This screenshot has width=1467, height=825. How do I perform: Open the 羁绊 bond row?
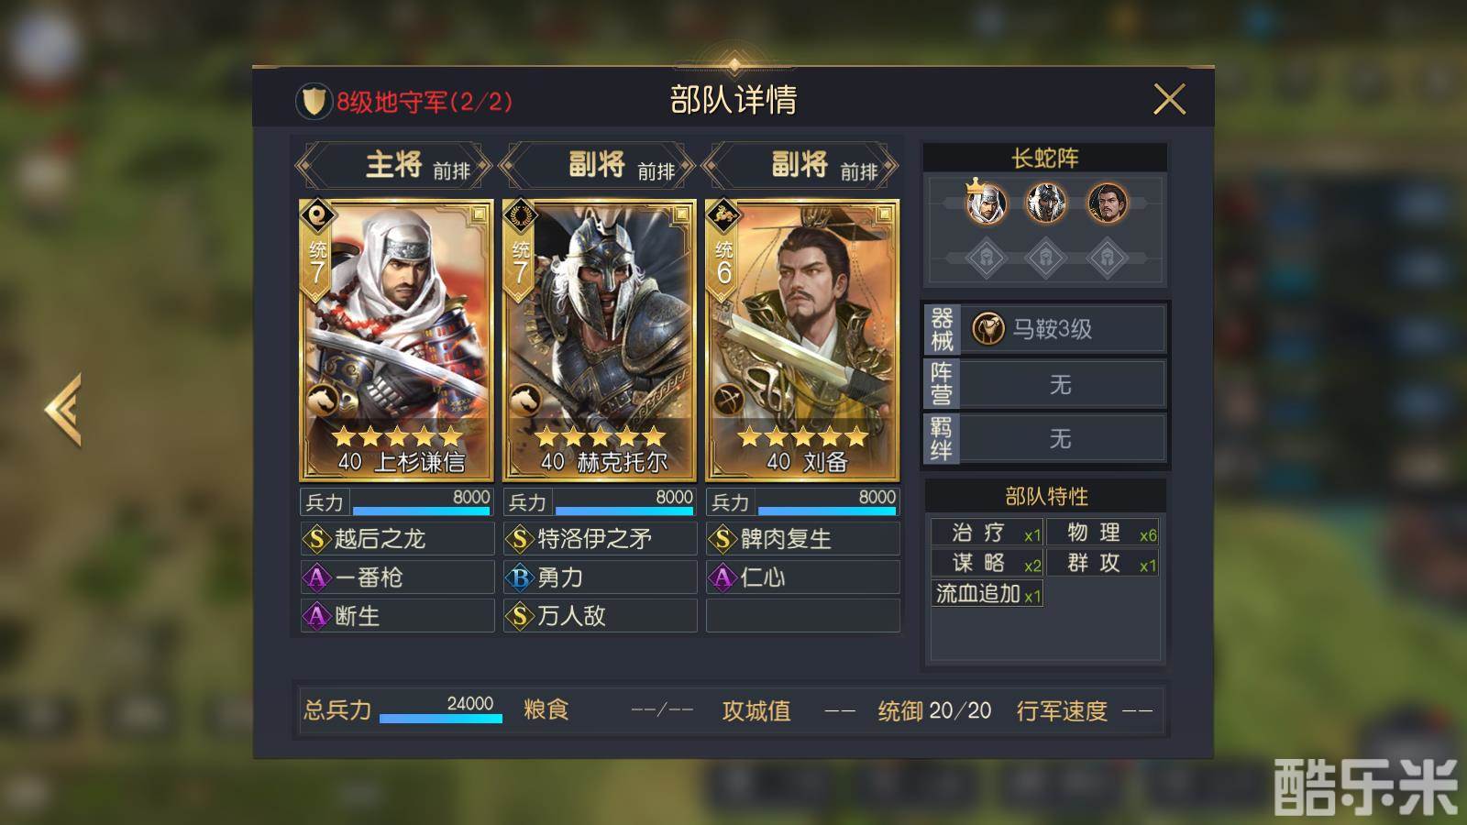coord(1044,438)
